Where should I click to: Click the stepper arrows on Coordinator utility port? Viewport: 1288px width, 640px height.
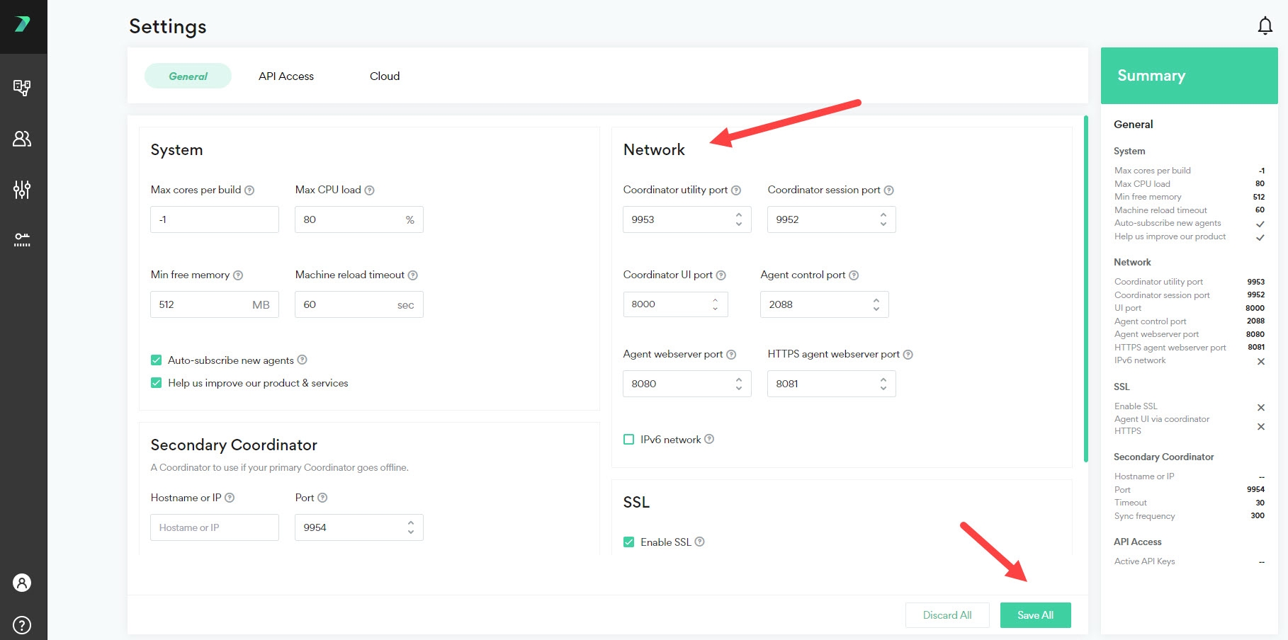[739, 219]
